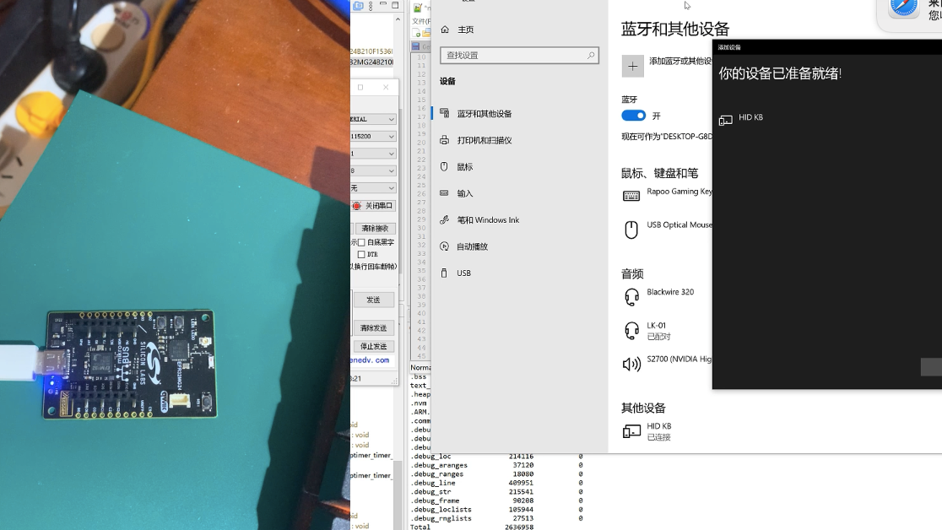Click the blue save icon beside the editor tab
The image size is (942, 530).
pyautogui.click(x=416, y=46)
